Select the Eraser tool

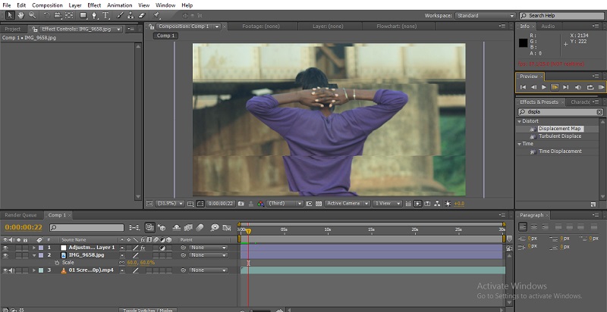[x=141, y=15]
